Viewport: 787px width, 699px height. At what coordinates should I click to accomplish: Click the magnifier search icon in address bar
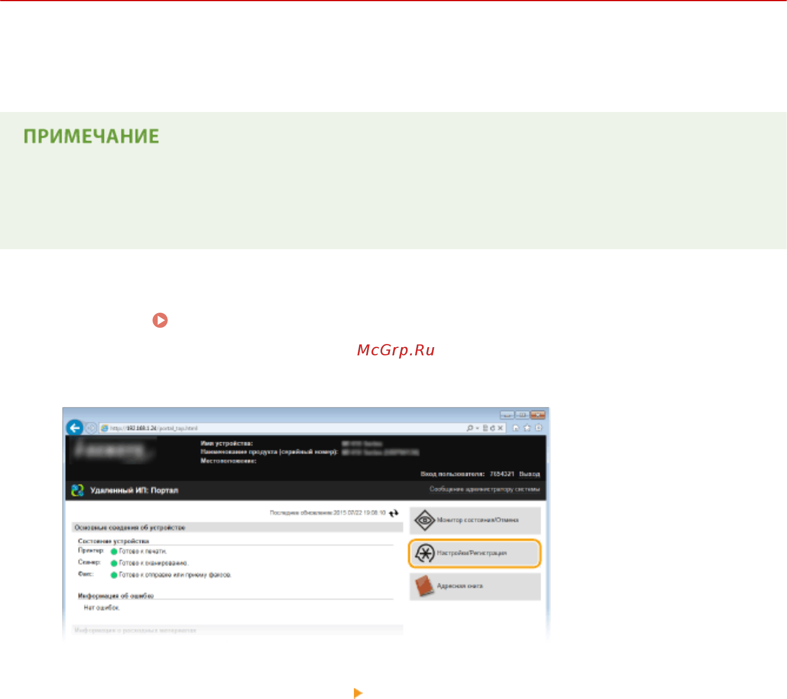(470, 428)
